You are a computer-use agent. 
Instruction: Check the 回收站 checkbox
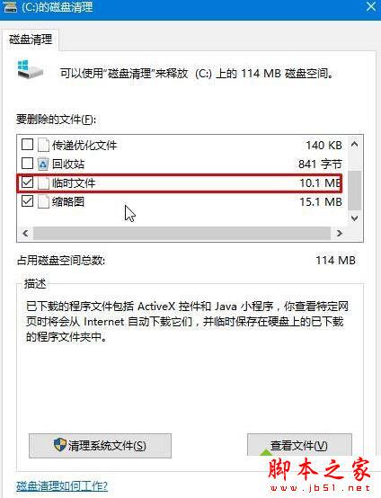click(x=27, y=164)
